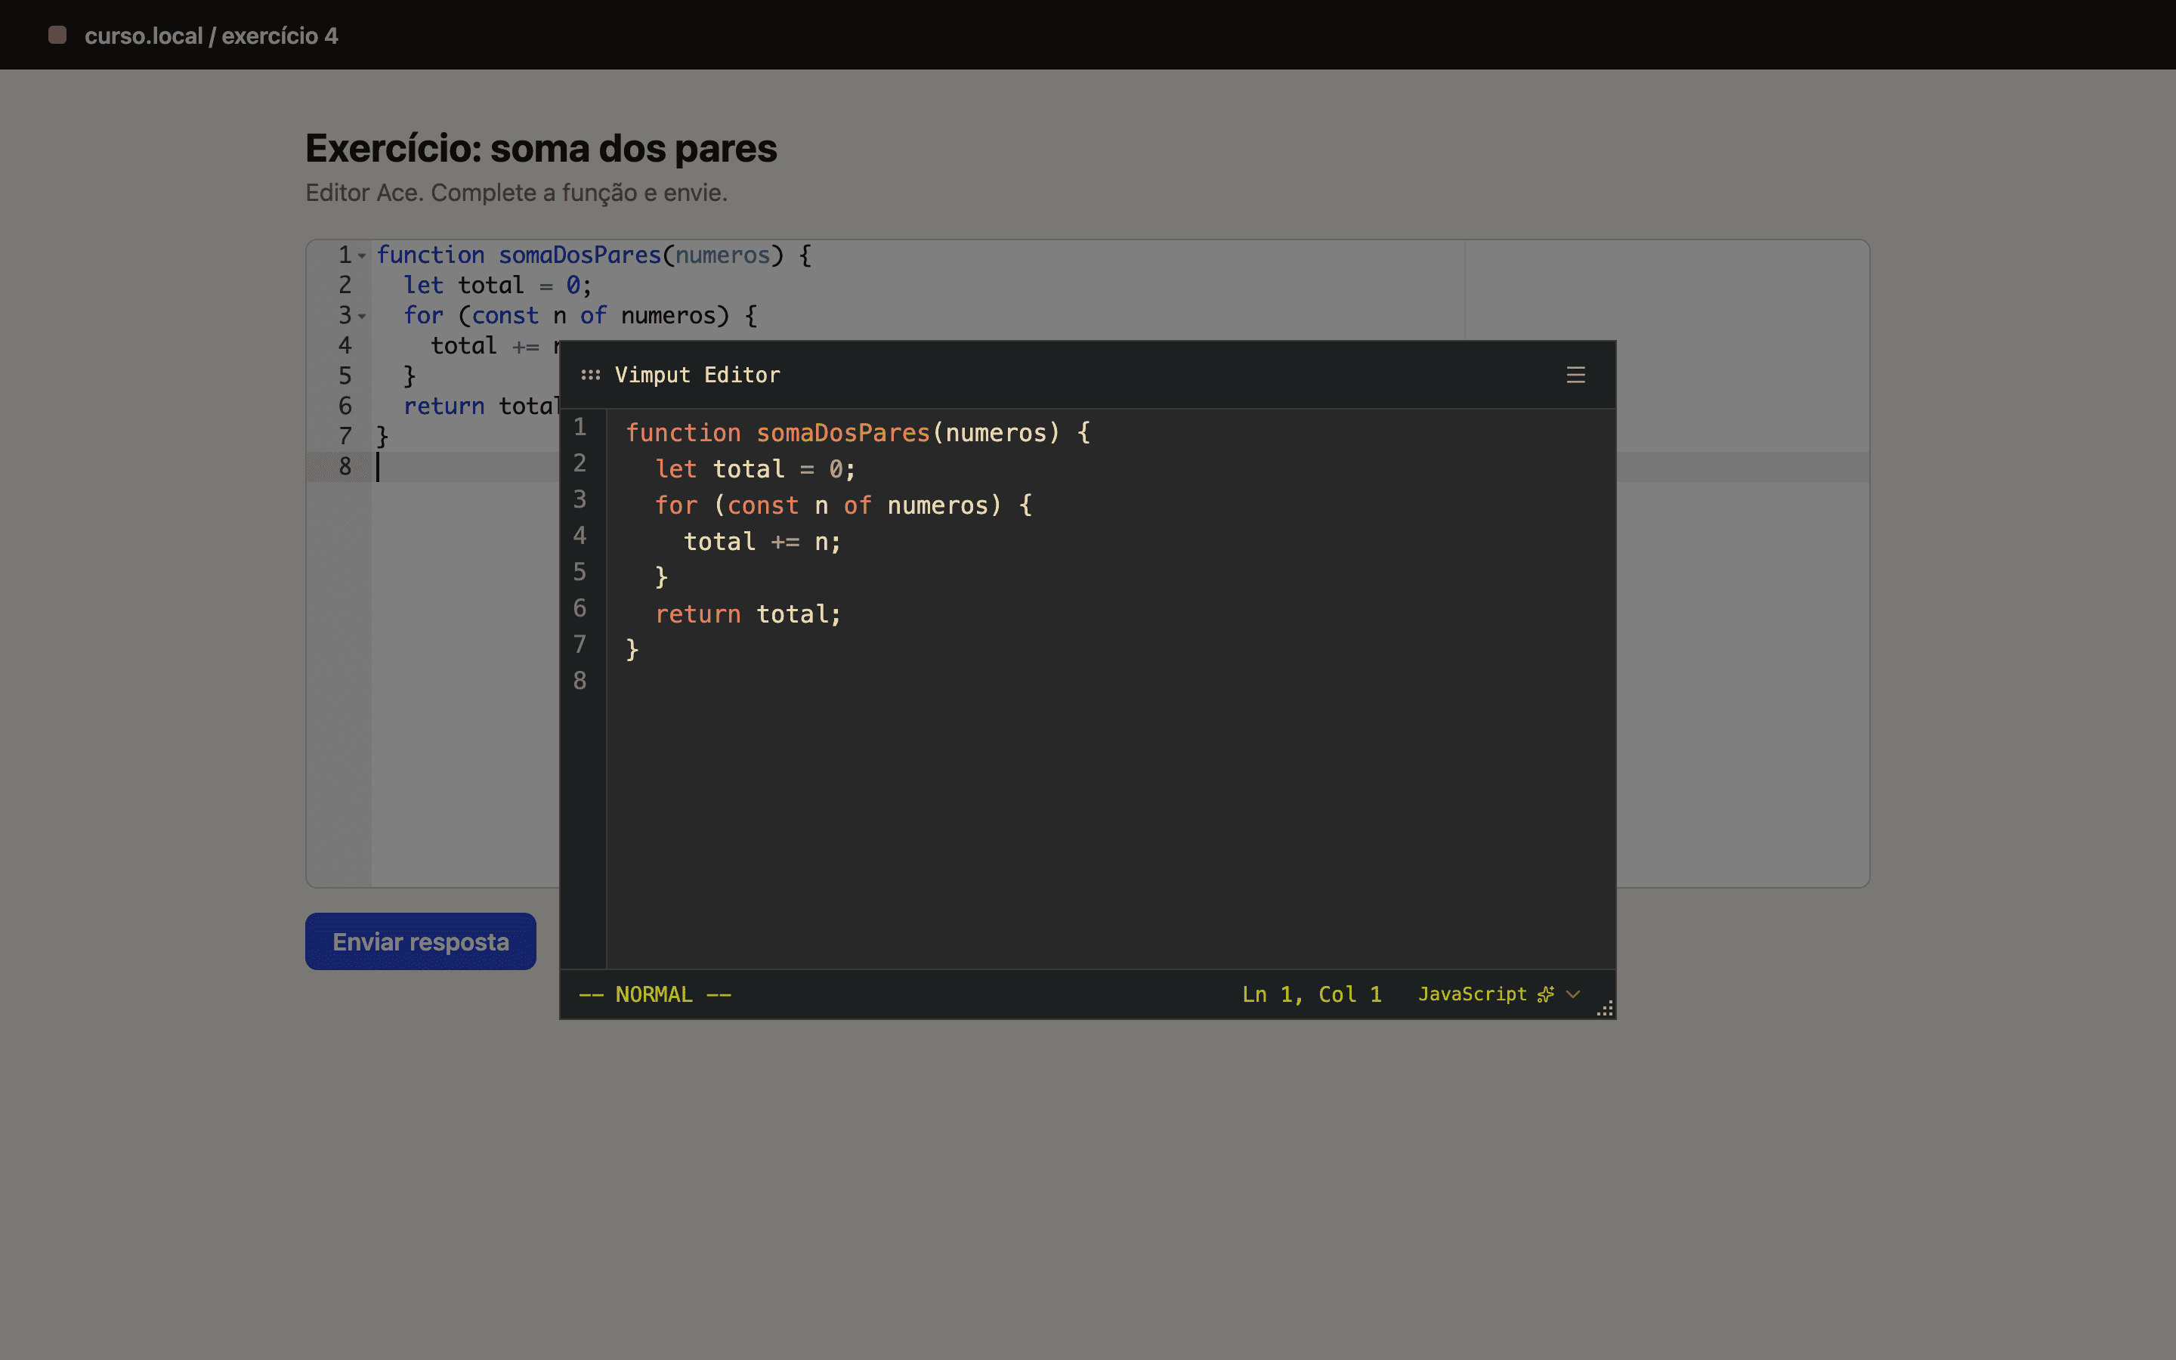Click the Ln 1, Col 1 status
This screenshot has height=1360, width=2176.
point(1312,994)
